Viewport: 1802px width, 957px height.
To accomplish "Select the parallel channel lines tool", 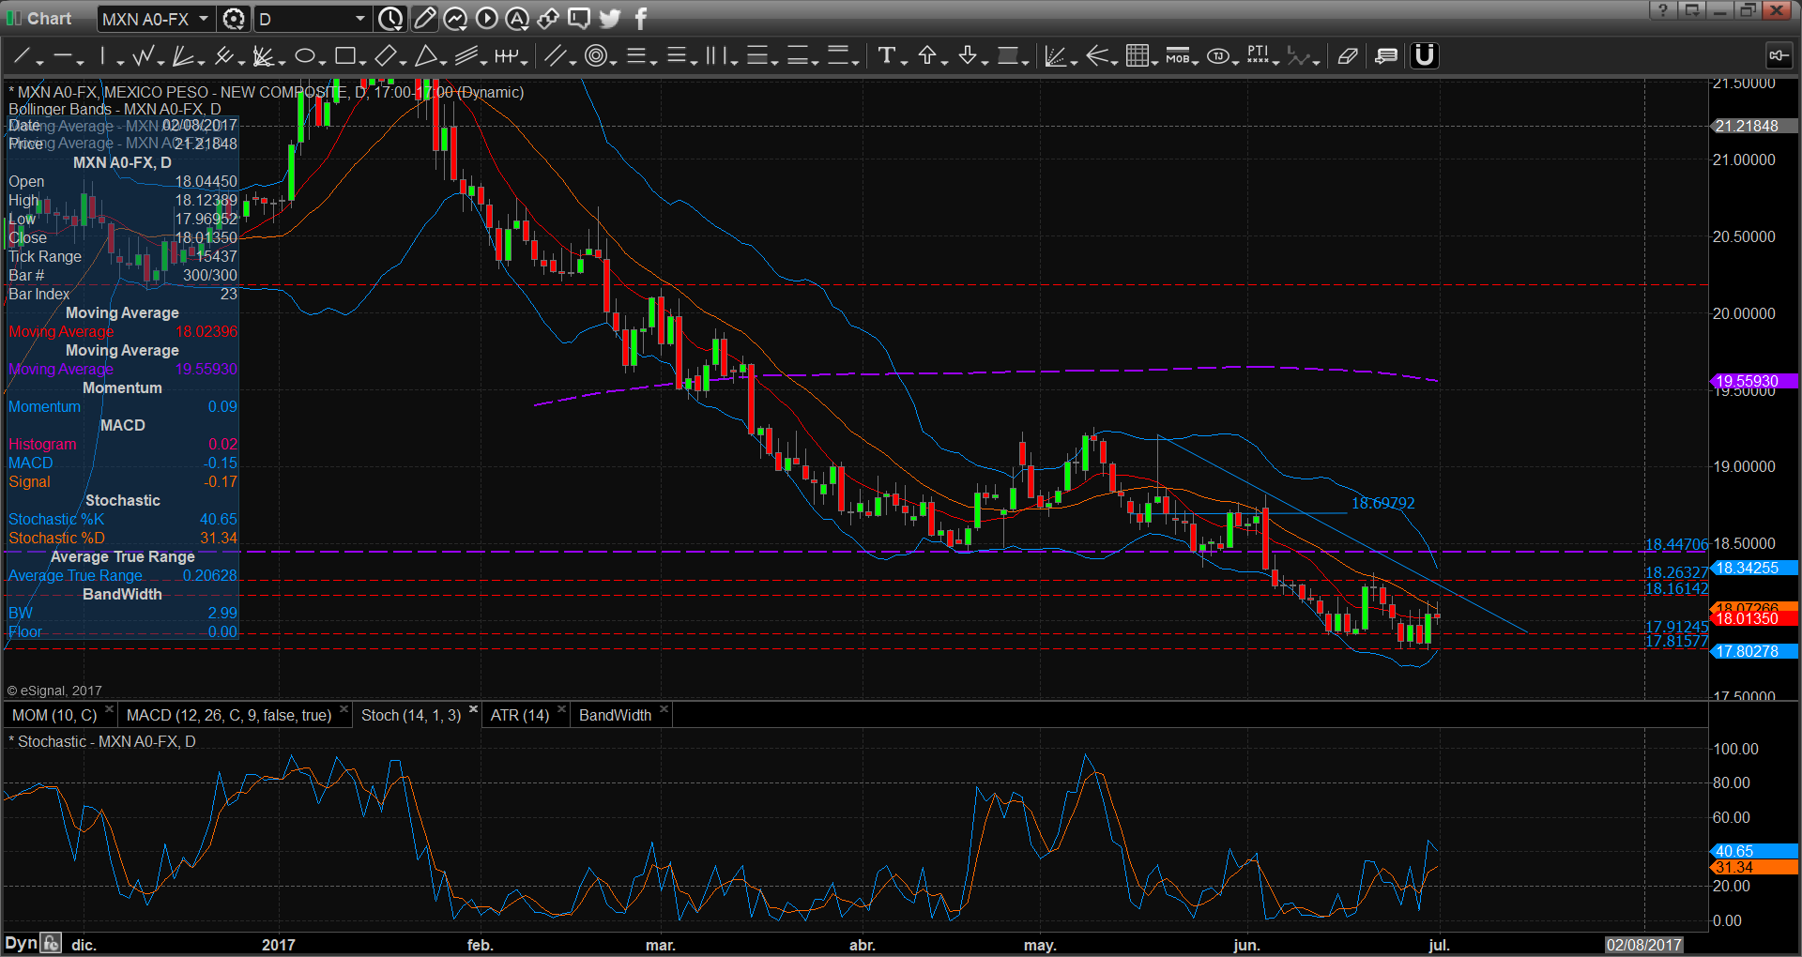I will click(x=555, y=56).
